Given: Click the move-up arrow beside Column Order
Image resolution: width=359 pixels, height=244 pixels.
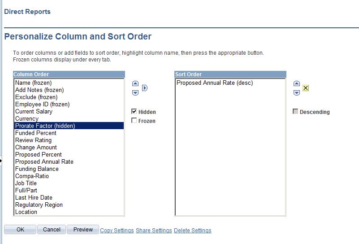Looking at the screenshot, I should (135, 84).
